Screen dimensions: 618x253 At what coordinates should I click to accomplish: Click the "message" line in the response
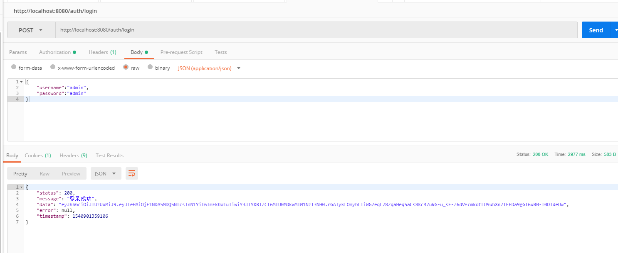[67, 199]
